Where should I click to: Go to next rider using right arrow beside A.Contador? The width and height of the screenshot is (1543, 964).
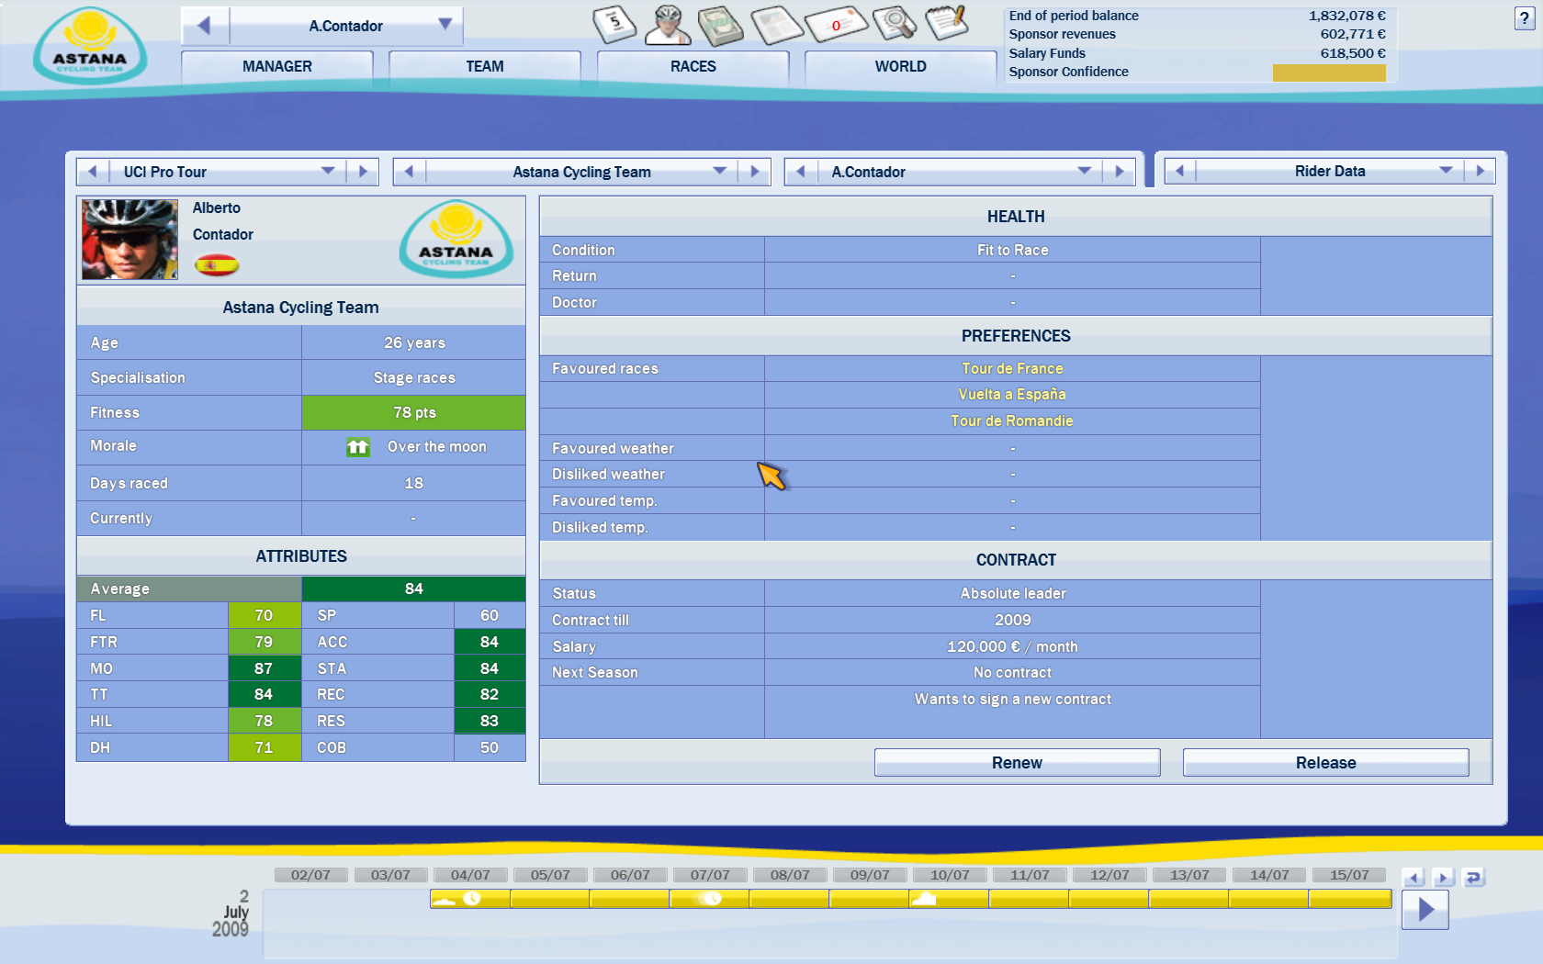(x=1119, y=172)
